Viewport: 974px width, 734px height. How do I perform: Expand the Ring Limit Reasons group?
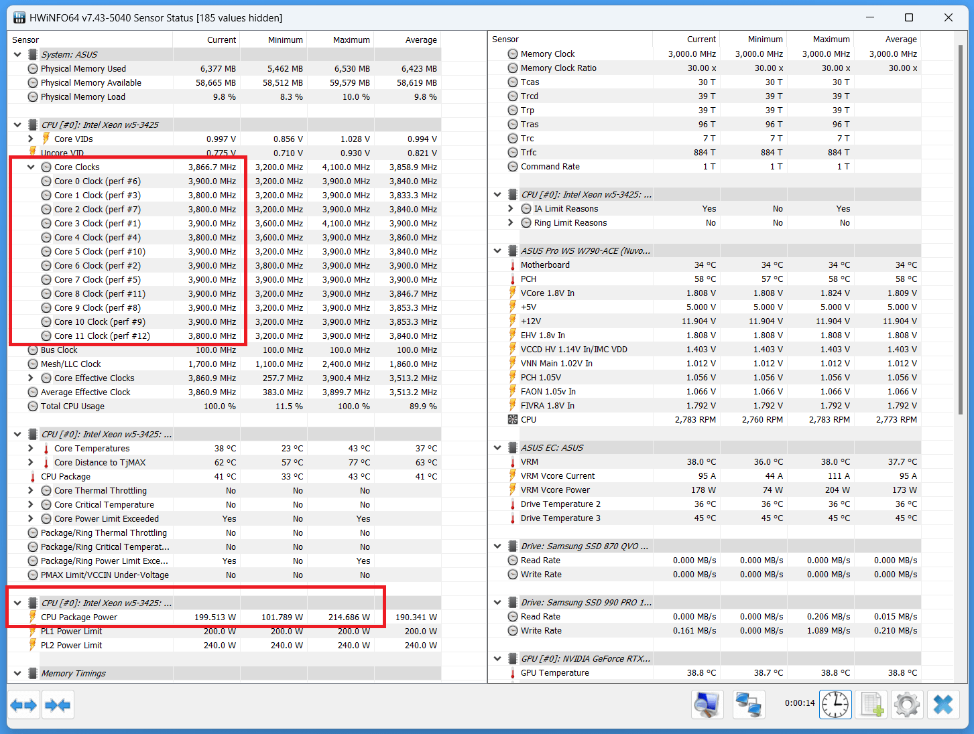pos(511,222)
